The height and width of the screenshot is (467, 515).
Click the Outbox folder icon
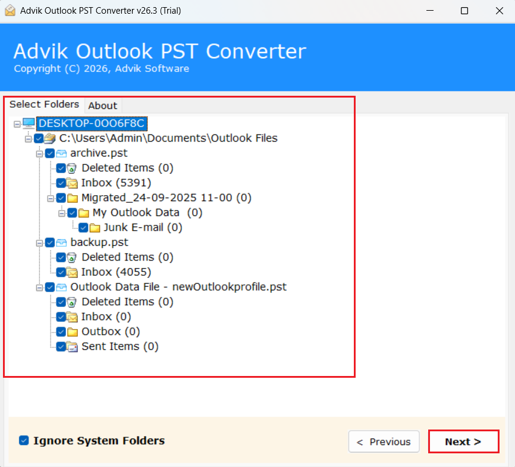pos(73,332)
